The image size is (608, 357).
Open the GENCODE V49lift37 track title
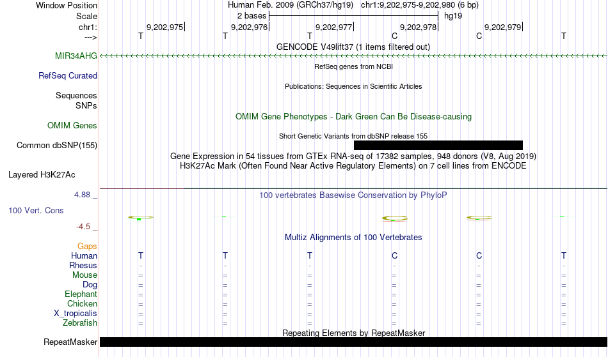pyautogui.click(x=353, y=47)
